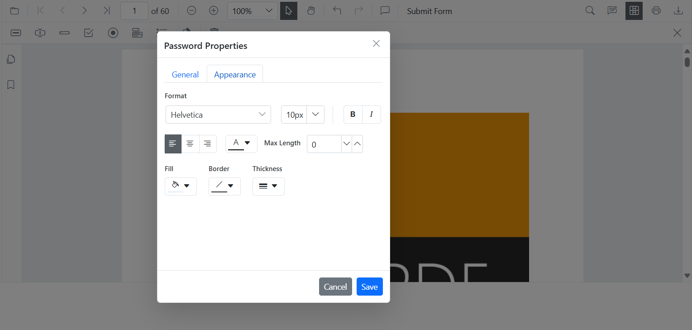Open the 100% zoom dropdown
The height and width of the screenshot is (330, 692).
coord(253,11)
